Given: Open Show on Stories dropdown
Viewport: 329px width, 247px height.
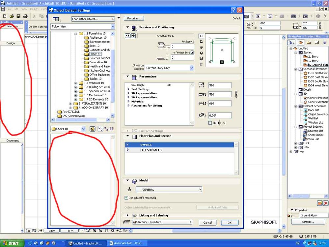Looking at the screenshot, I should 169,68.
